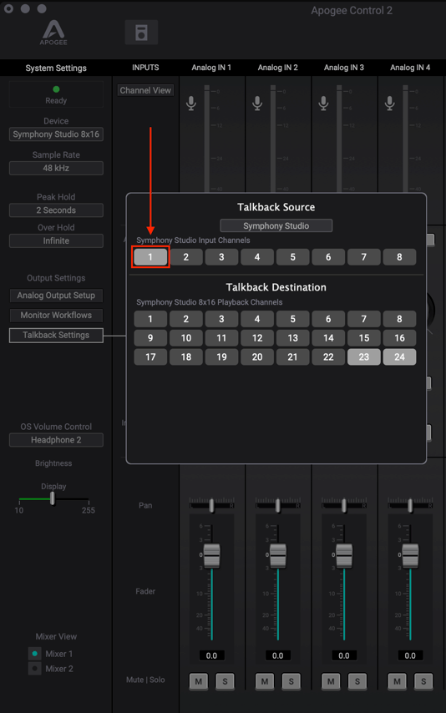
Task: Toggle talkback destination playback channel 23
Action: click(x=364, y=357)
